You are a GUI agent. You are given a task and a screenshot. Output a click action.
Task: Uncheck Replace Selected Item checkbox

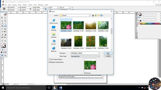(50, 62)
